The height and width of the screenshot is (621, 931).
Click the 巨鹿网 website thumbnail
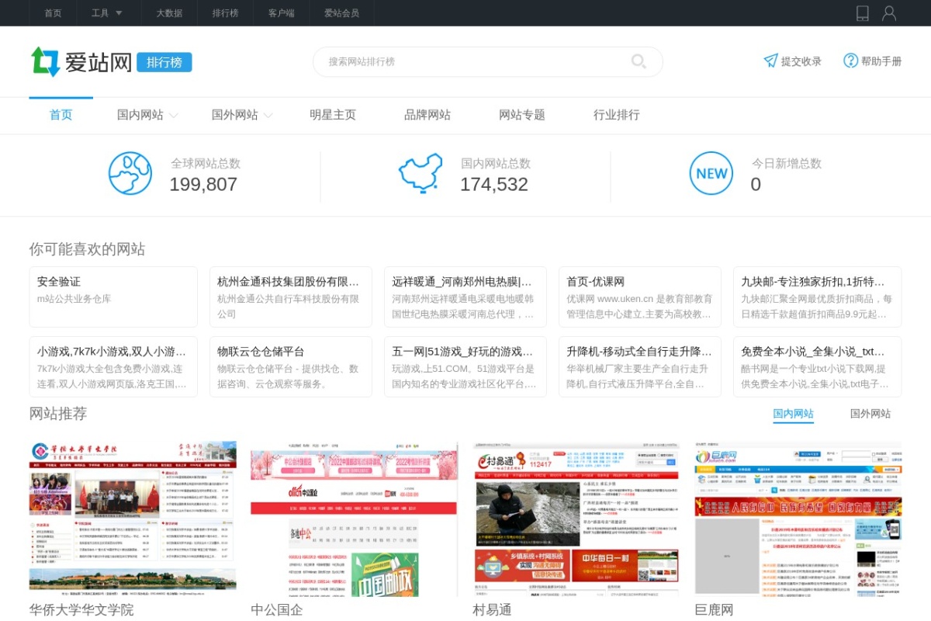(798, 519)
